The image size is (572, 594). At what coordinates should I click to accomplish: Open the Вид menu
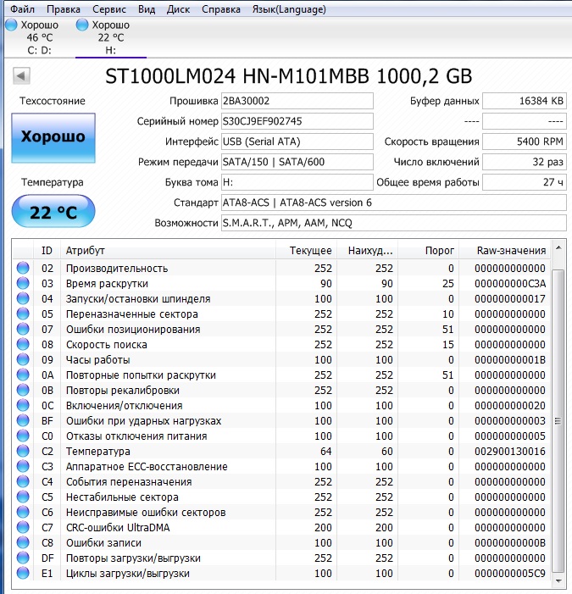click(x=147, y=9)
